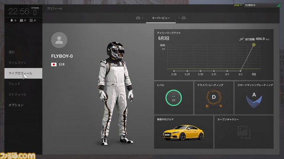Click the default avatar profile picture
The height and width of the screenshot is (159, 284).
tap(59, 40)
